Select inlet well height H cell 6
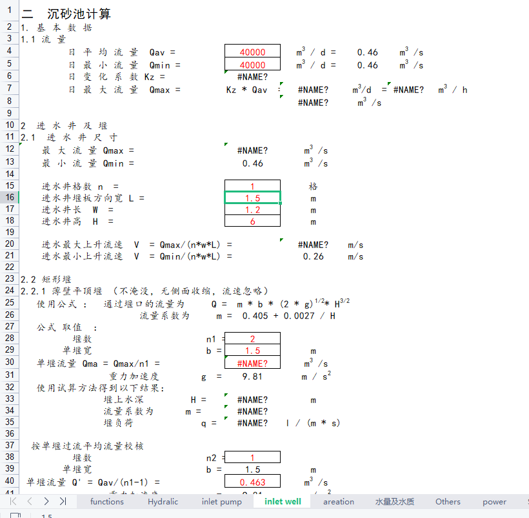The image size is (529, 518). pyautogui.click(x=252, y=221)
